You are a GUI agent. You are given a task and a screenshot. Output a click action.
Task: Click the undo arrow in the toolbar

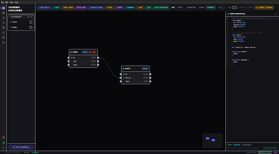click(219, 7)
